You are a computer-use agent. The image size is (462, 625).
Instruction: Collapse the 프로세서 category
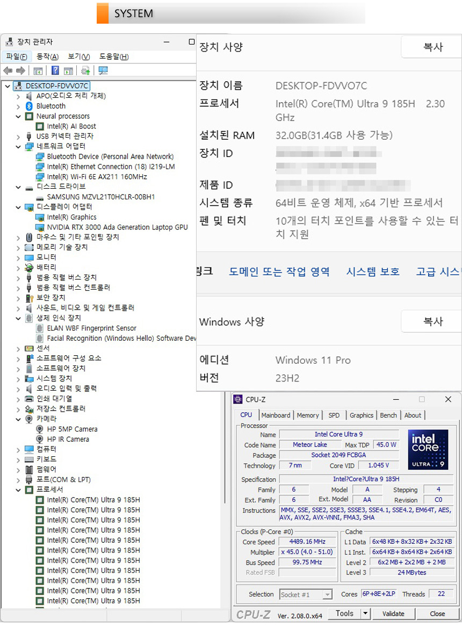point(18,490)
